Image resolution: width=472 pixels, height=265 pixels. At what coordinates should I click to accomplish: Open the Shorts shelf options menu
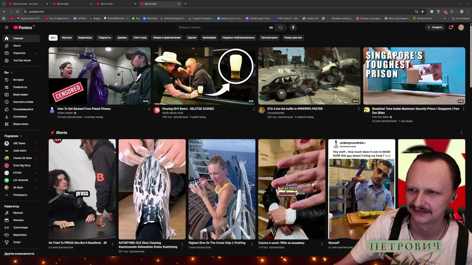tap(461, 132)
